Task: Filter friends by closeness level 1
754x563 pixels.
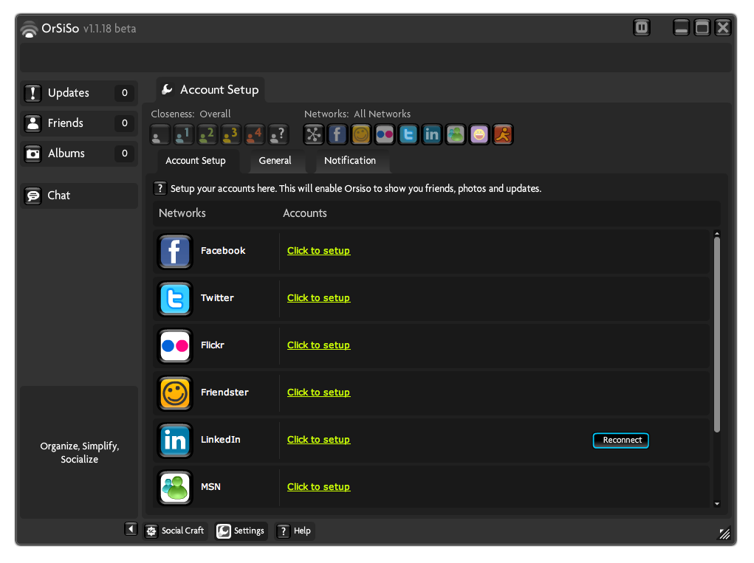Action: [x=183, y=134]
